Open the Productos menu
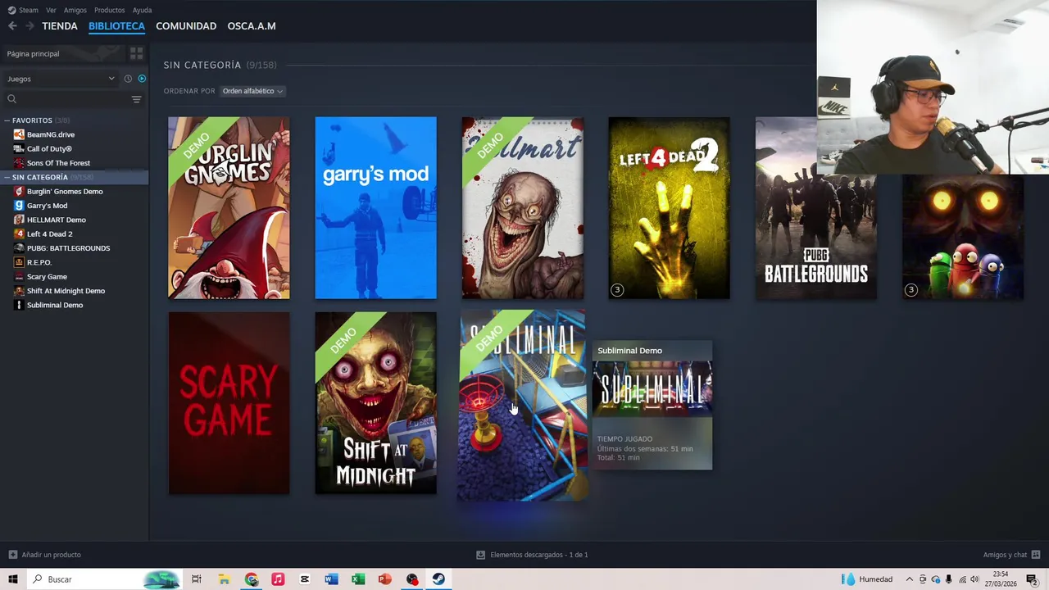This screenshot has height=590, width=1049. click(x=109, y=10)
